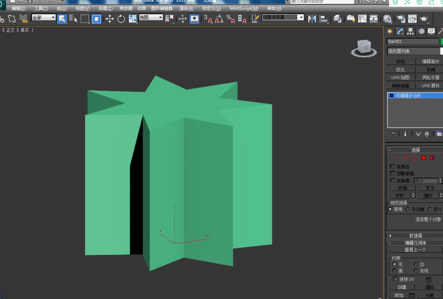Open the 修改器列表 dropdown
Viewport: 443px width, 299px height.
coord(415,51)
